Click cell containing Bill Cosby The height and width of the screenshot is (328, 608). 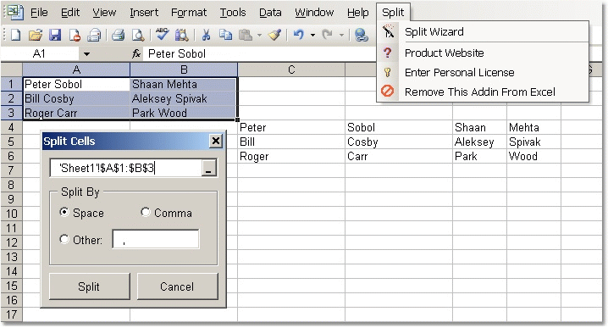(76, 98)
